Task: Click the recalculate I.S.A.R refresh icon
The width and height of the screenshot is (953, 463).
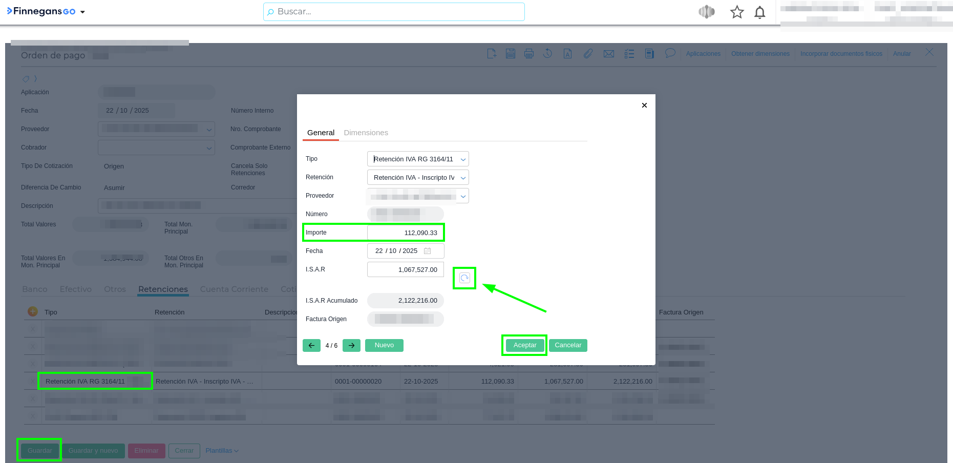Action: [464, 278]
